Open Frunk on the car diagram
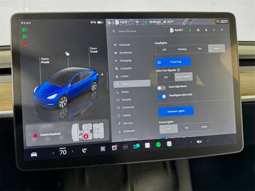Screen dimensions: 255x191 (x=45, y=60)
